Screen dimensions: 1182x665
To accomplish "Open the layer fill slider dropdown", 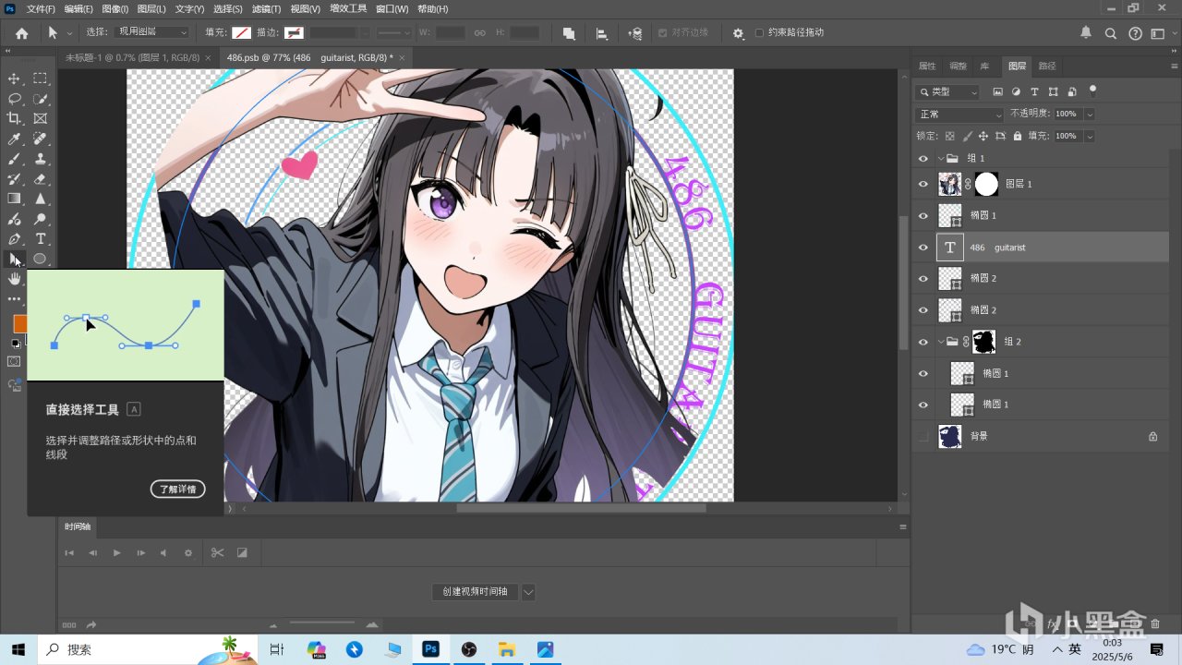I will pyautogui.click(x=1090, y=136).
